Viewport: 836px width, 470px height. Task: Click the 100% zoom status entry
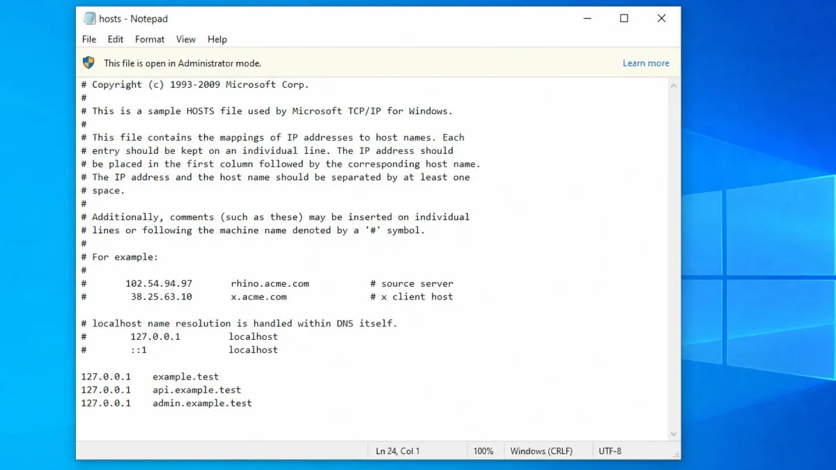[483, 451]
